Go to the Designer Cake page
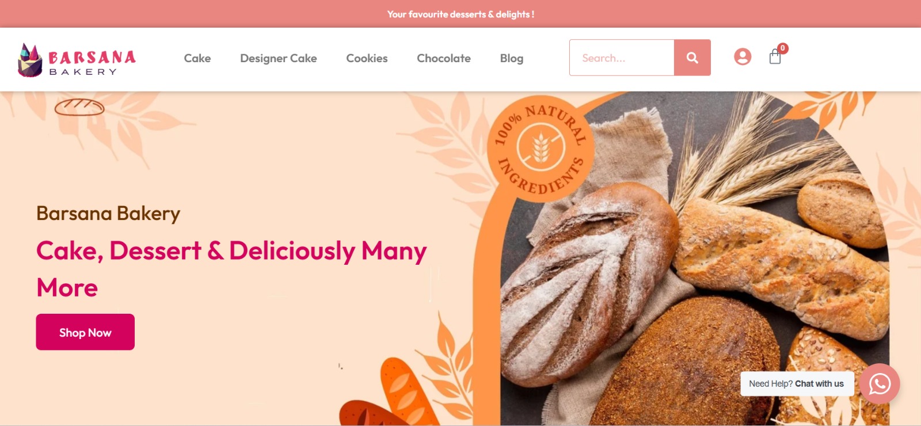This screenshot has width=921, height=426. click(279, 58)
